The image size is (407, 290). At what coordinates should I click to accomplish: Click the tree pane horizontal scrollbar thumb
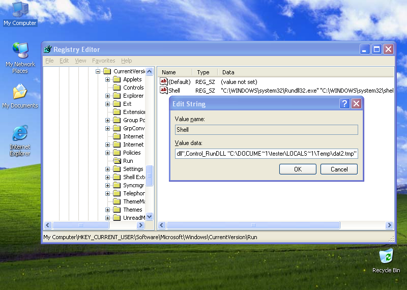coord(81,225)
